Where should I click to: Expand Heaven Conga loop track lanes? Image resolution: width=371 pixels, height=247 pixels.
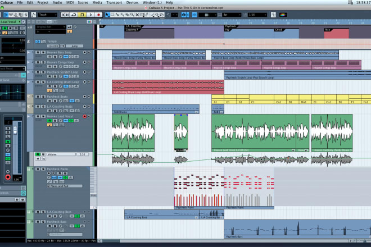29,62
